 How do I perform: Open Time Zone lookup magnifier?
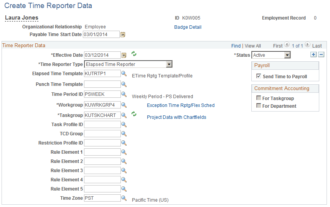pos(124,198)
